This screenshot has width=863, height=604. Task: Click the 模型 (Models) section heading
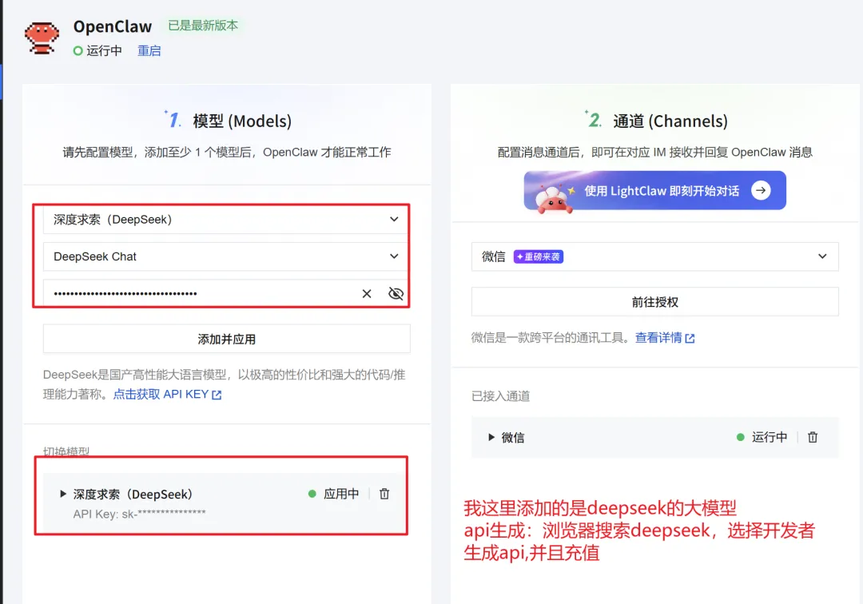241,121
